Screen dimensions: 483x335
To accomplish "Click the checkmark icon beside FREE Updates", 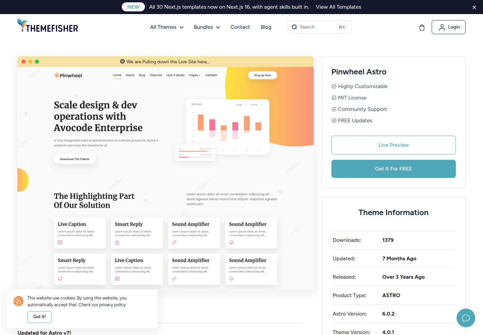I will click(334, 121).
